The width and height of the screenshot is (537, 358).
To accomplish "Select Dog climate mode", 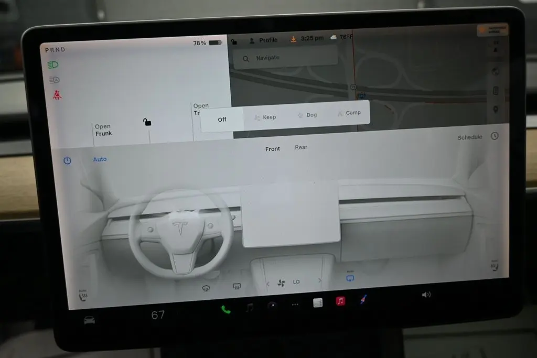I will point(307,115).
